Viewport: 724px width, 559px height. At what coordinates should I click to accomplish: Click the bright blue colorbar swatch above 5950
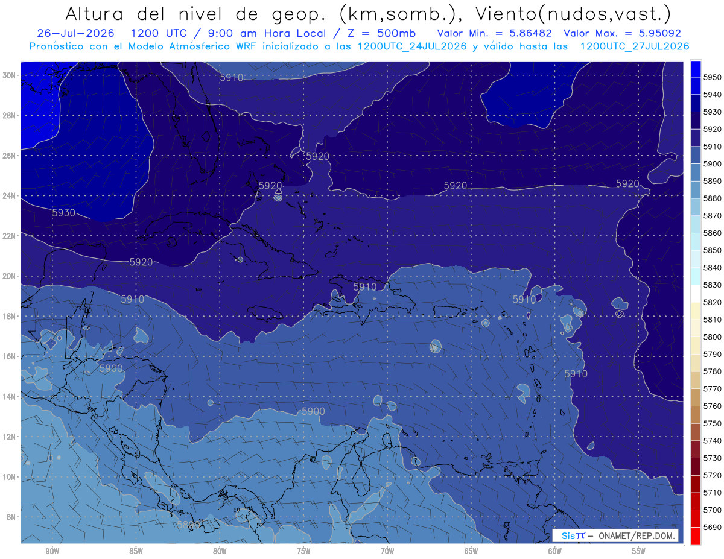(696, 68)
